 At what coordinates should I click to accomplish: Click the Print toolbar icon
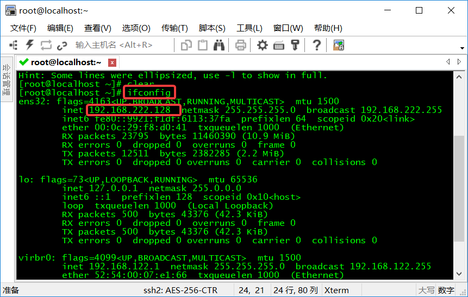tap(241, 45)
